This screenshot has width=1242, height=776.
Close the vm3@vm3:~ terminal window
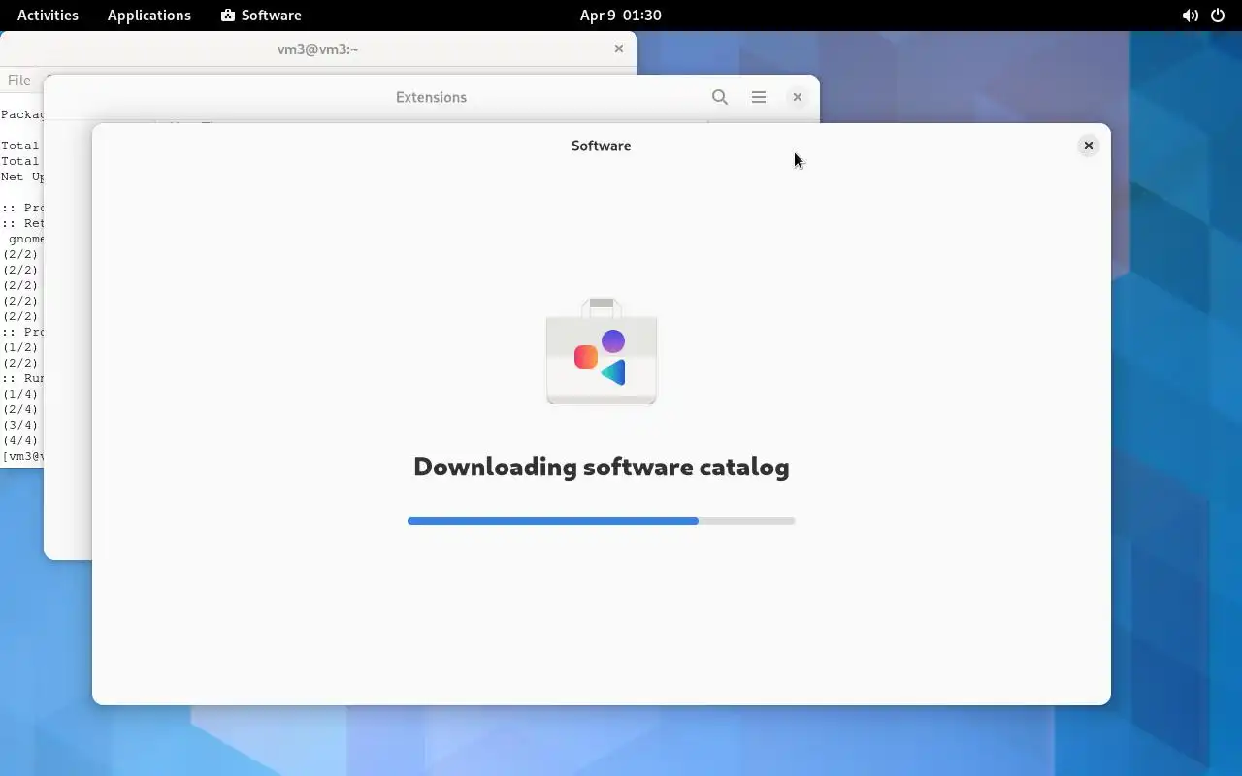[619, 48]
